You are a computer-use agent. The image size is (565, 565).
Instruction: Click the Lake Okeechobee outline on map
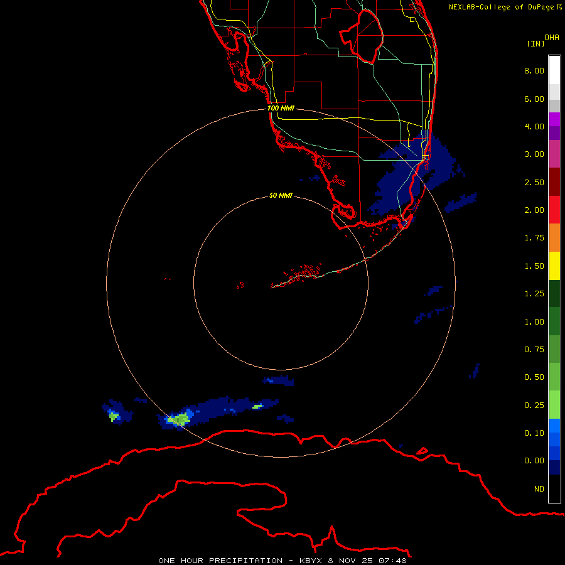tap(362, 37)
